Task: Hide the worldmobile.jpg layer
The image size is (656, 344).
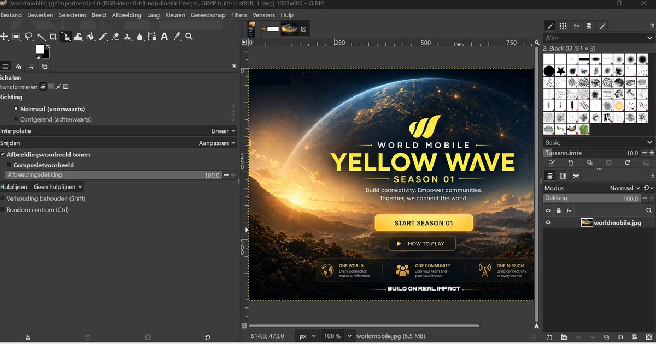Action: pos(548,222)
